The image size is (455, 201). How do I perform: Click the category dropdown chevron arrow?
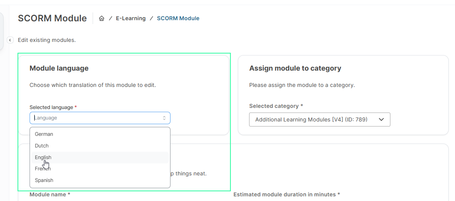coord(381,120)
